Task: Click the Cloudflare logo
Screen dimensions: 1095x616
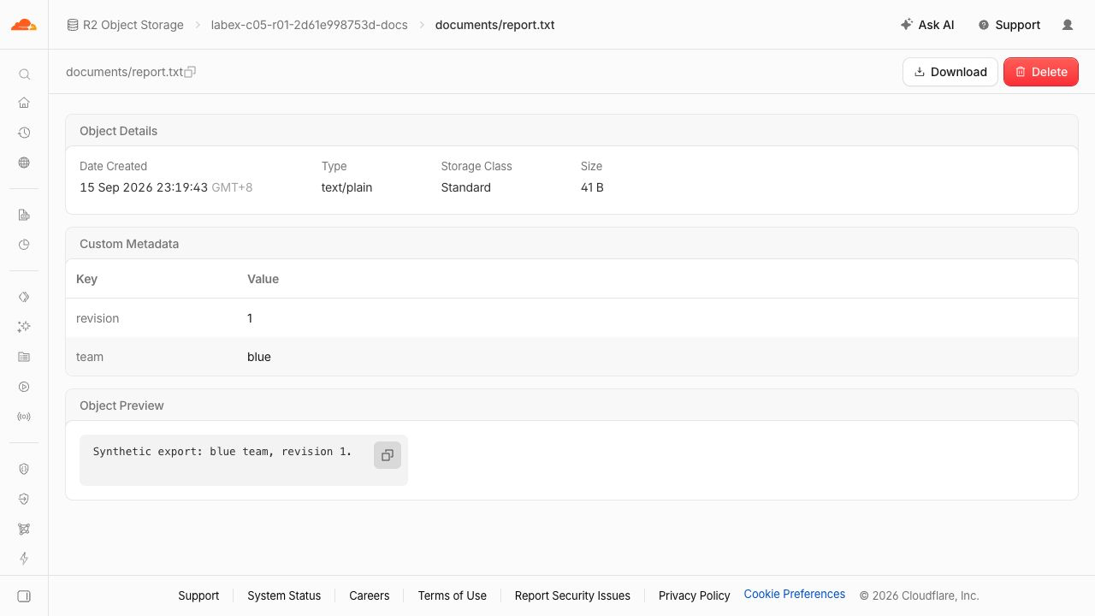Action: point(24,25)
